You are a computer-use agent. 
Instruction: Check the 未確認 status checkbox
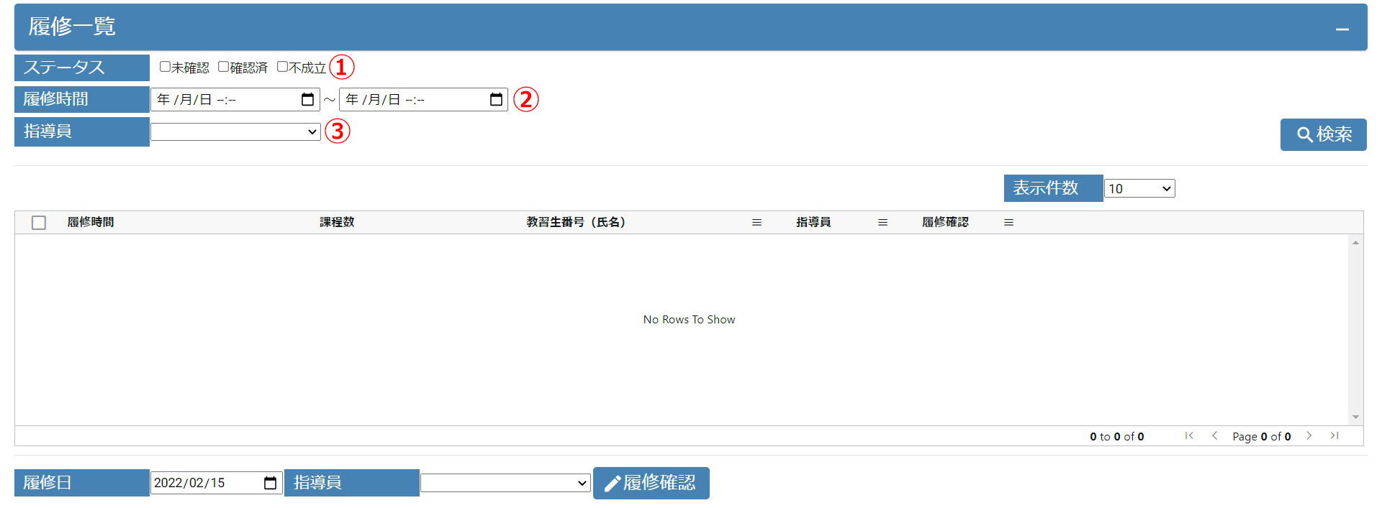tap(165, 67)
